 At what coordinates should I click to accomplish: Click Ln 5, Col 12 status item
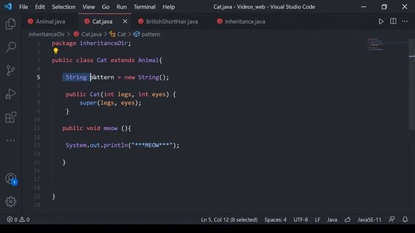click(229, 219)
